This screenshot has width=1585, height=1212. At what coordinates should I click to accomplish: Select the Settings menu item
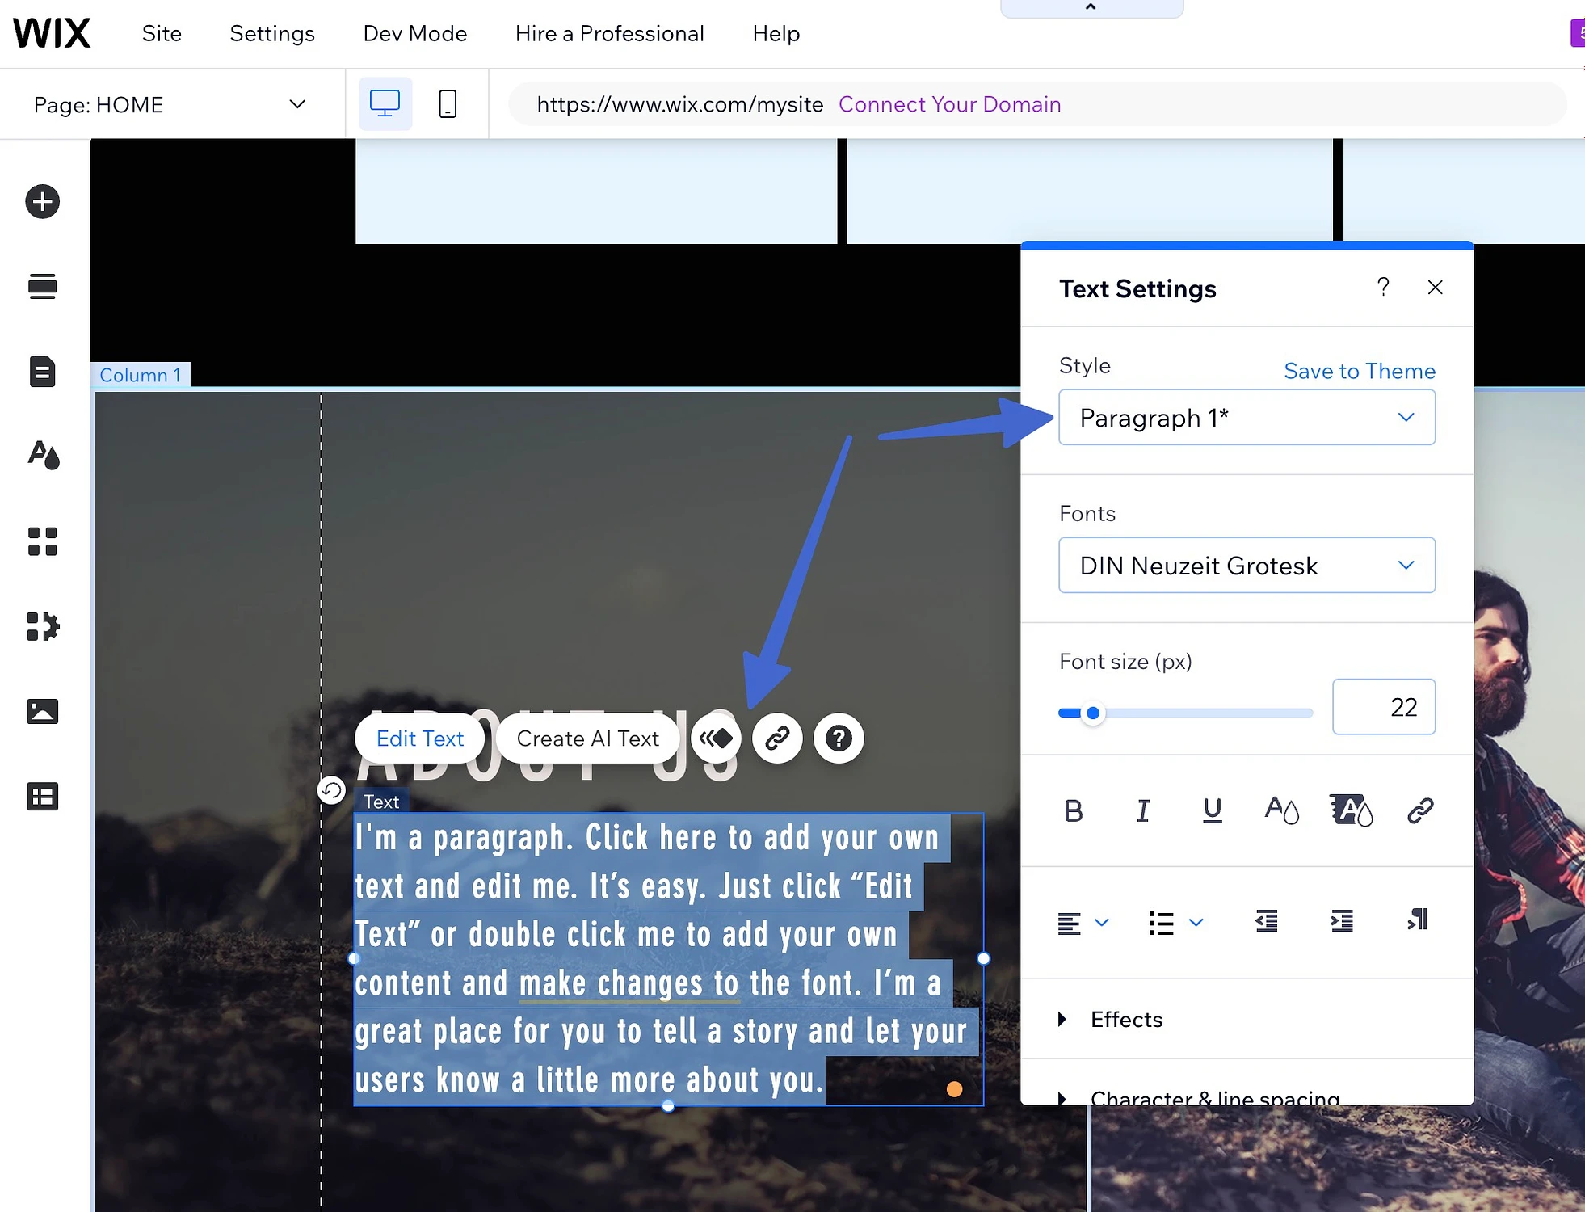[x=271, y=33]
